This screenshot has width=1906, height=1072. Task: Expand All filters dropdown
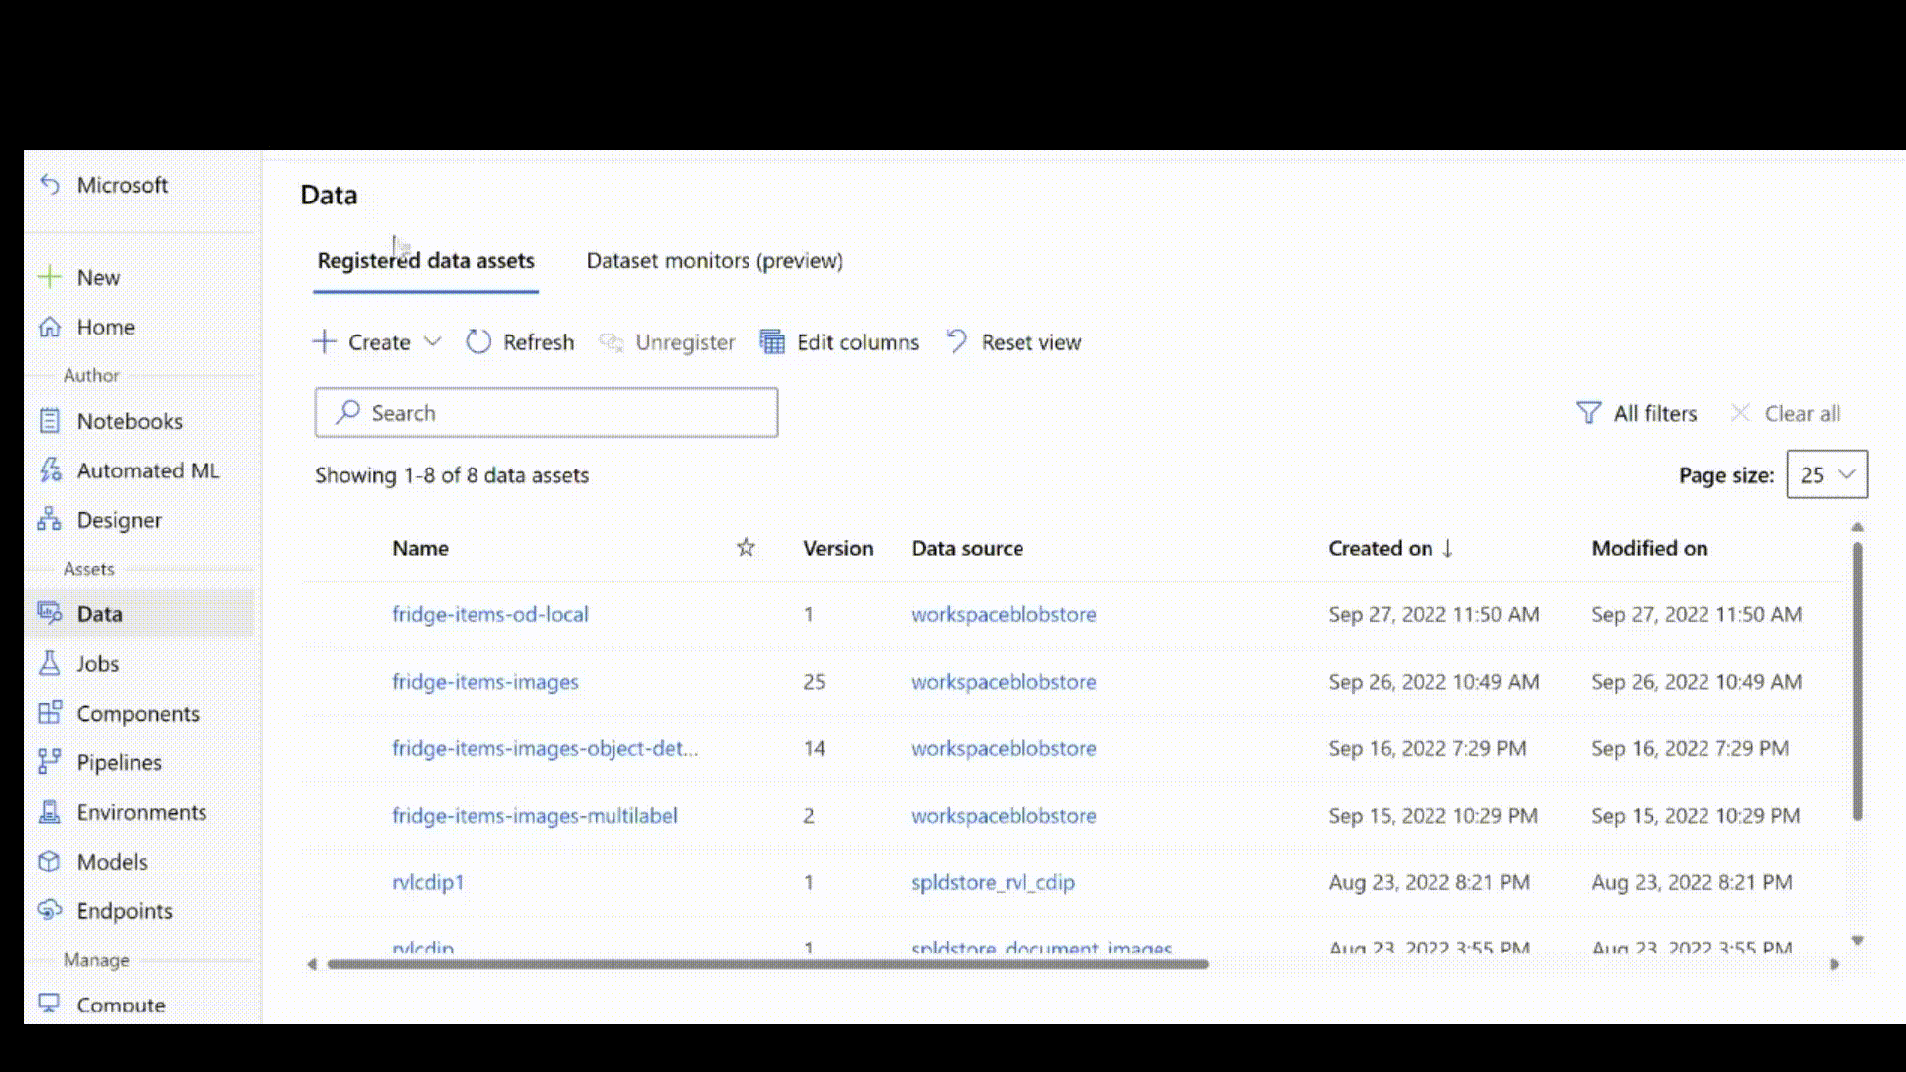(1636, 412)
